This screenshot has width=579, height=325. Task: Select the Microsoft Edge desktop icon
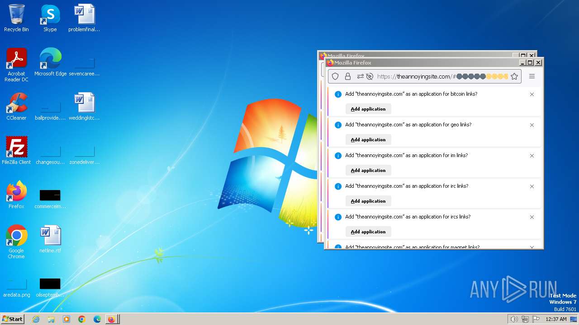[50, 62]
